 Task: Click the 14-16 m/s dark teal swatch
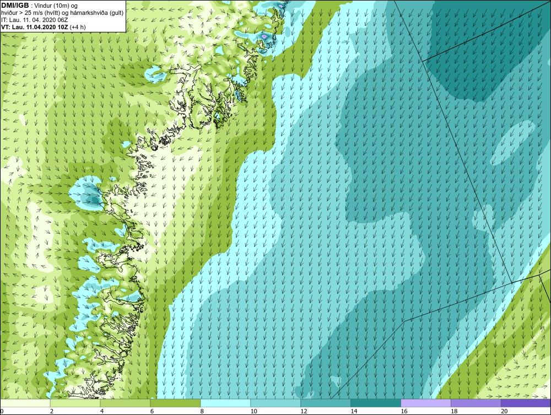(376, 403)
